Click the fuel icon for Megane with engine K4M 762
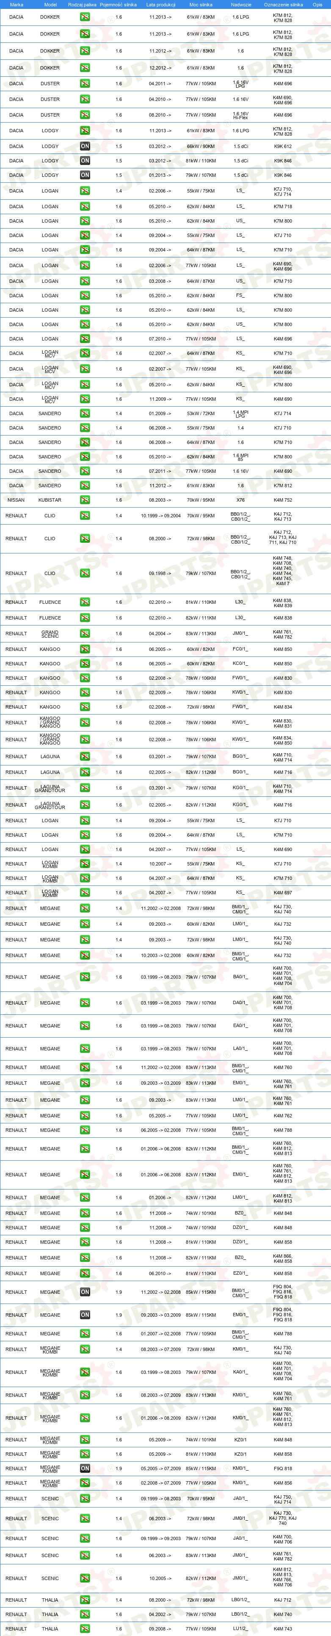Viewport: 331px width, 1636px height. pyautogui.click(x=85, y=1116)
